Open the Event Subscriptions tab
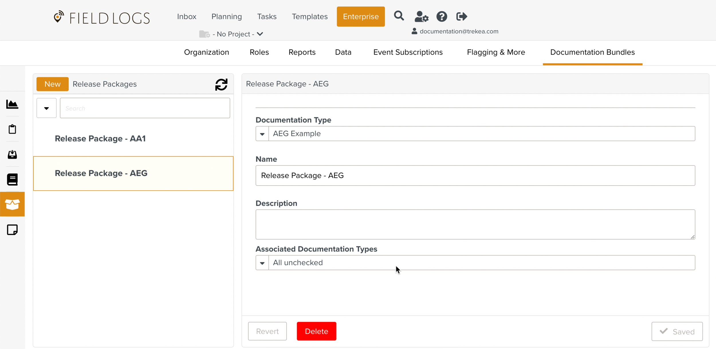Image resolution: width=716 pixels, height=349 pixels. coord(408,52)
